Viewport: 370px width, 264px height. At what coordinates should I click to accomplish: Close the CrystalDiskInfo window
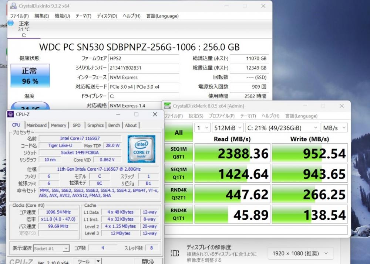tap(263, 6)
